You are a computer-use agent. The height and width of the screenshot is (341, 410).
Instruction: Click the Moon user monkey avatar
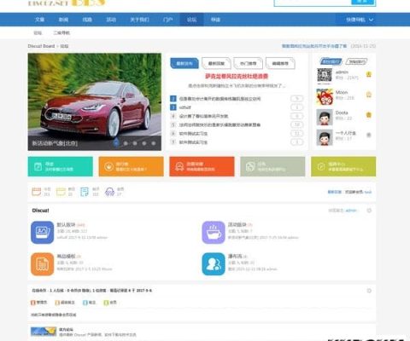coord(325,96)
